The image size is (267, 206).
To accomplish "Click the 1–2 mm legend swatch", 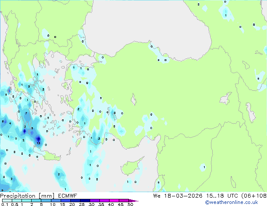I will point(27,201).
